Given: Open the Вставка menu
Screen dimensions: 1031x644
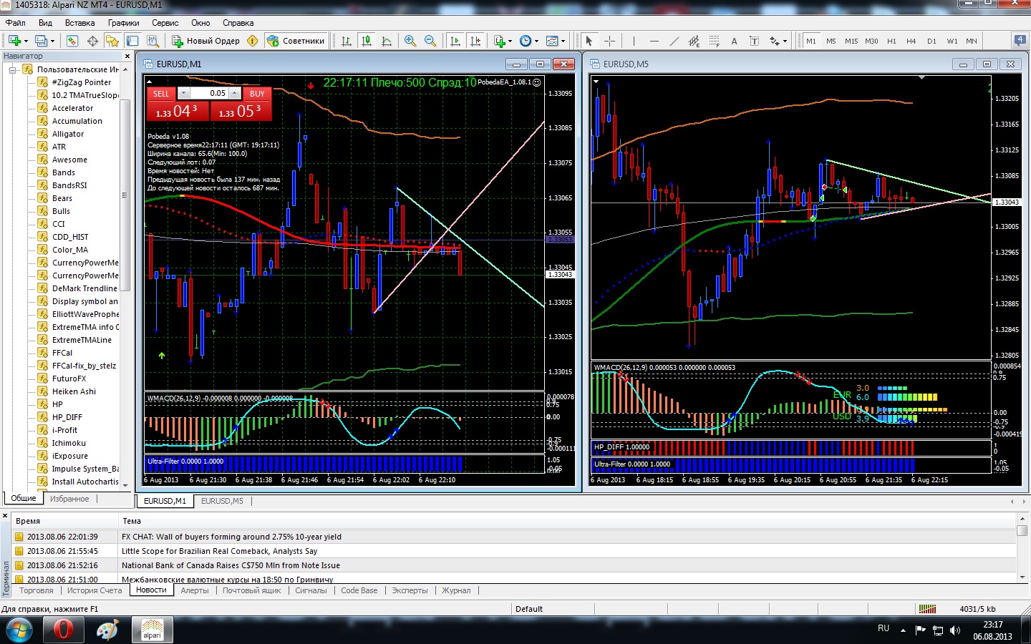Looking at the screenshot, I should click(x=79, y=23).
